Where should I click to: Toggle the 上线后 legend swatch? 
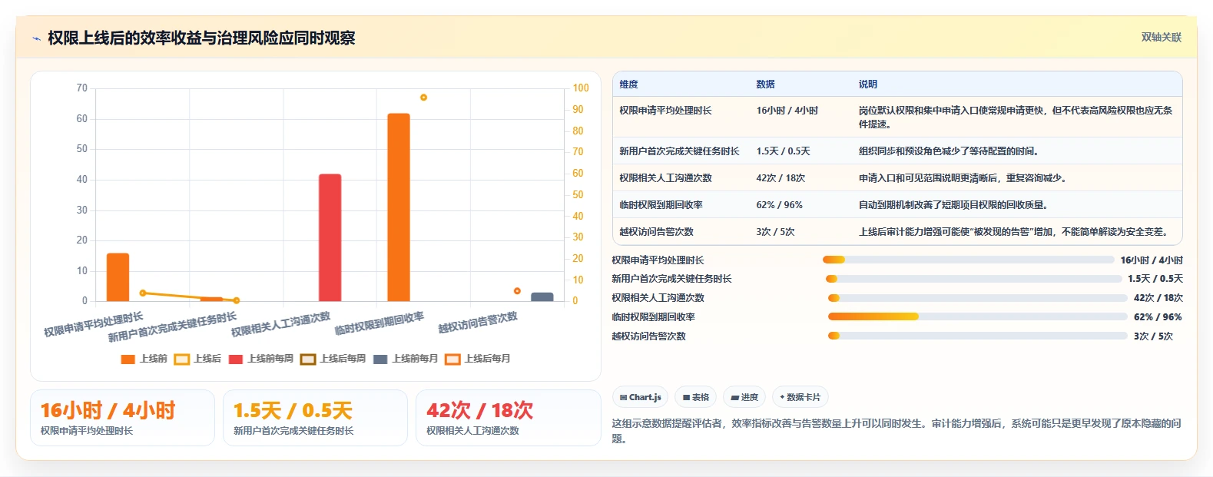pyautogui.click(x=182, y=359)
